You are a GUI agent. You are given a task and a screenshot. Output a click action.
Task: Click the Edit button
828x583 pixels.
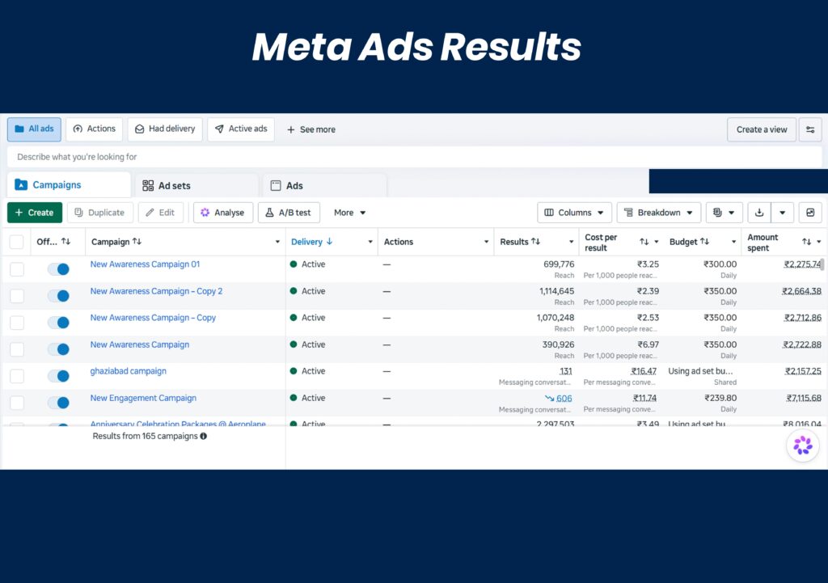161,213
